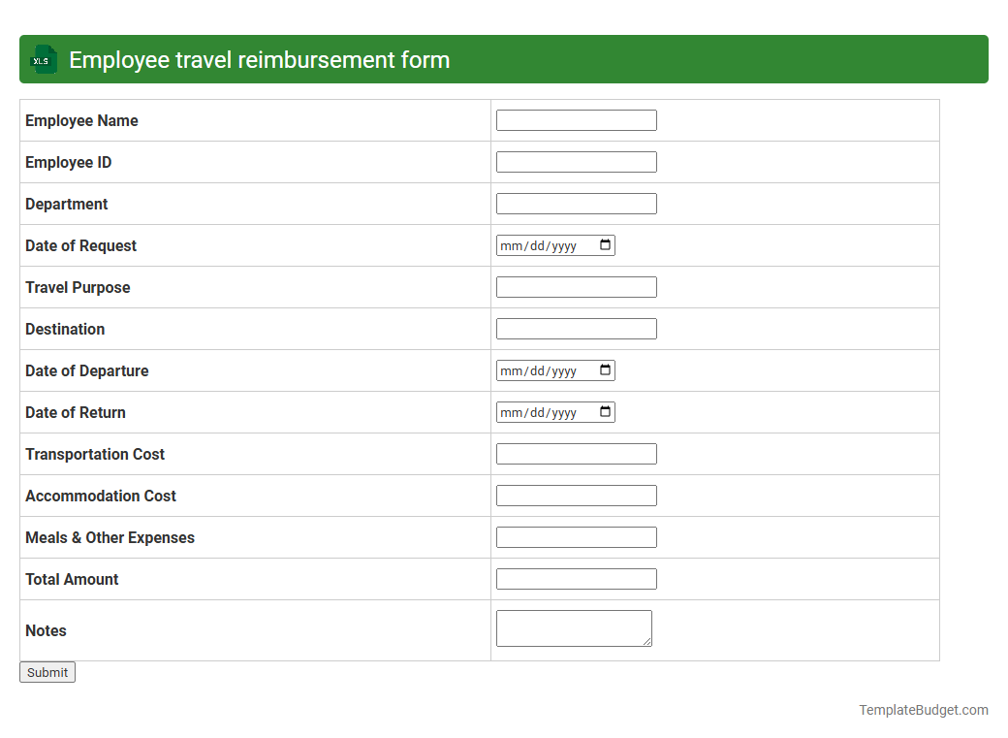Click the Department text field
1008x738 pixels.
click(576, 203)
